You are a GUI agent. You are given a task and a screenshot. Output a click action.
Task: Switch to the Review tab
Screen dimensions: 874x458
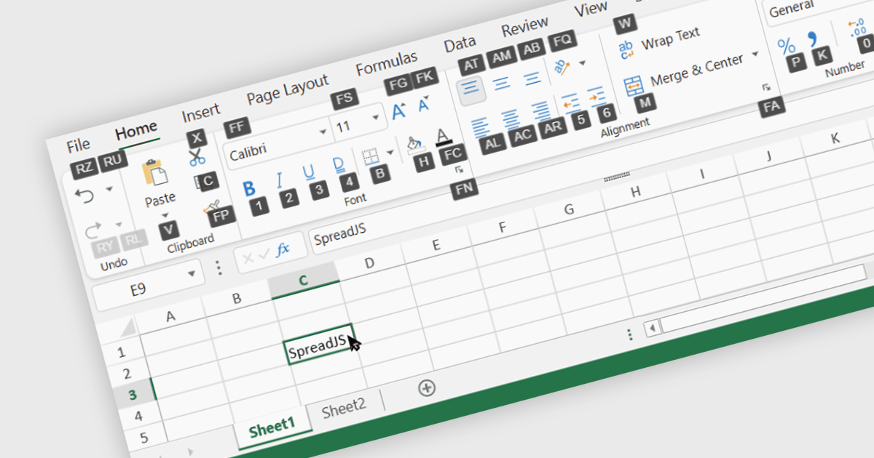(x=524, y=28)
